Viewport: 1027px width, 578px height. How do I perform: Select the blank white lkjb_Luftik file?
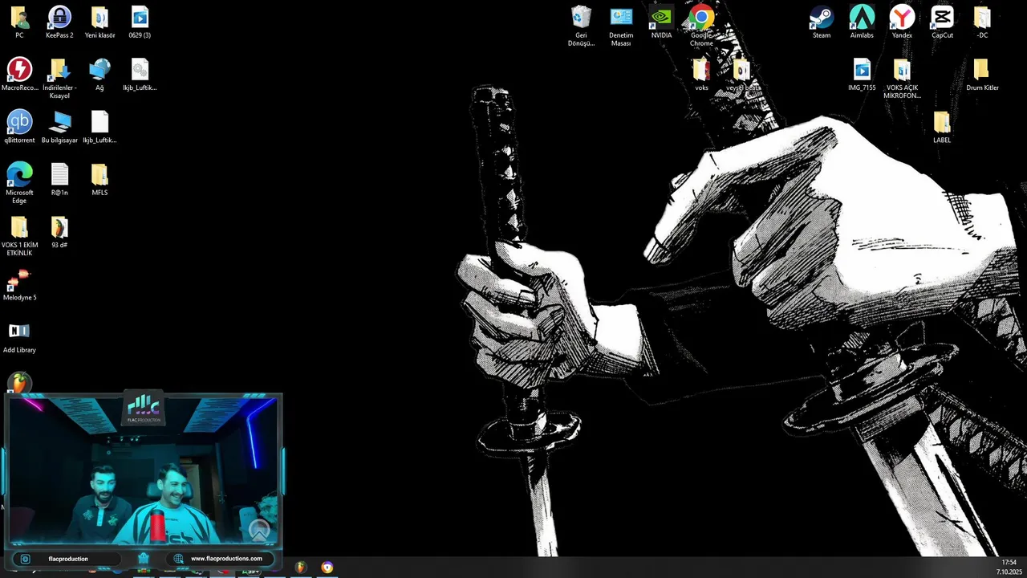(x=99, y=126)
